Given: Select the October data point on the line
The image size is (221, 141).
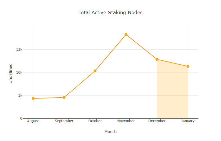Looking at the screenshot, I should [95, 71].
